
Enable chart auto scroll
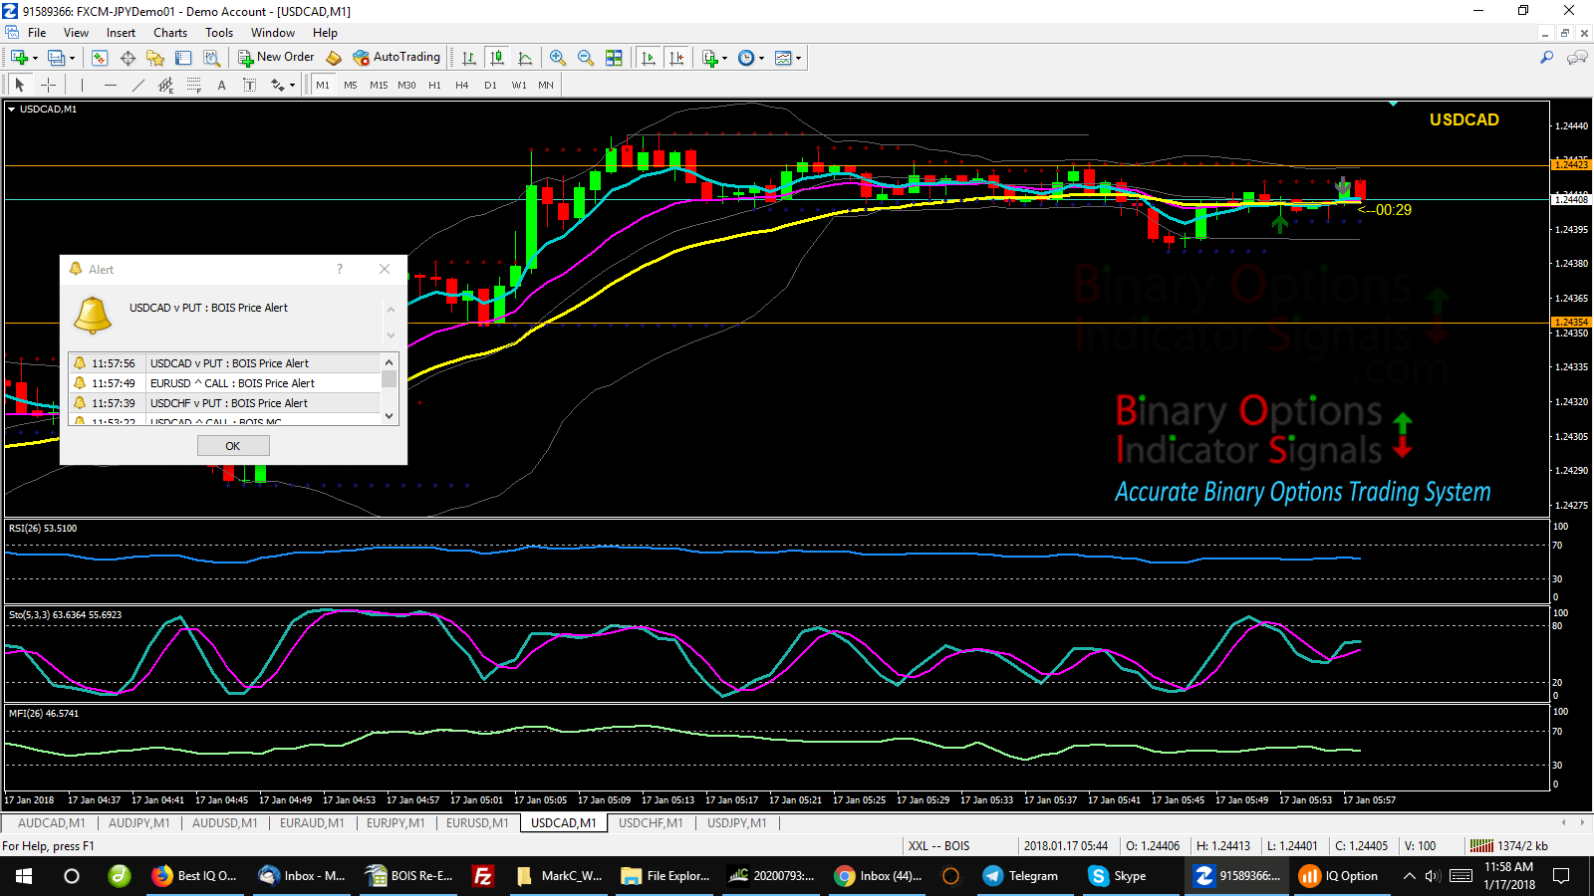pos(648,57)
